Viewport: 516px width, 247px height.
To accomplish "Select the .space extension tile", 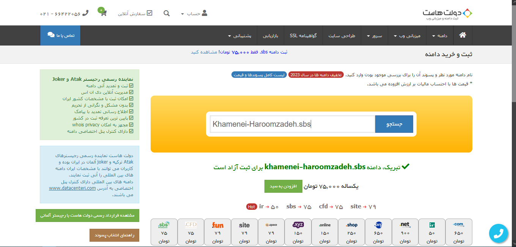I will click(271, 232).
